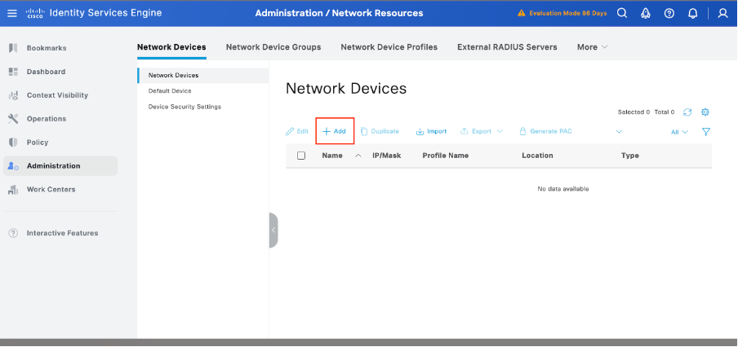The height and width of the screenshot is (347, 738).
Task: Click the No data available message
Action: 563,189
